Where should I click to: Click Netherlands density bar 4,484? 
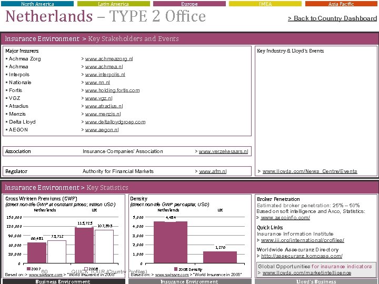[171, 242]
